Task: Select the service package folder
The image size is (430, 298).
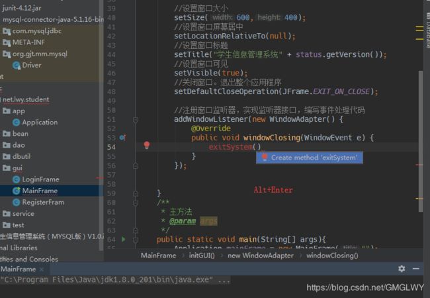Action: (23, 213)
